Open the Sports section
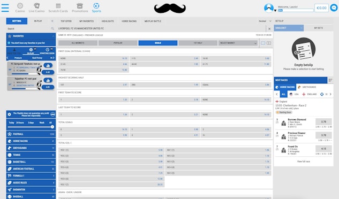This screenshot has width=339, height=199. click(x=96, y=8)
